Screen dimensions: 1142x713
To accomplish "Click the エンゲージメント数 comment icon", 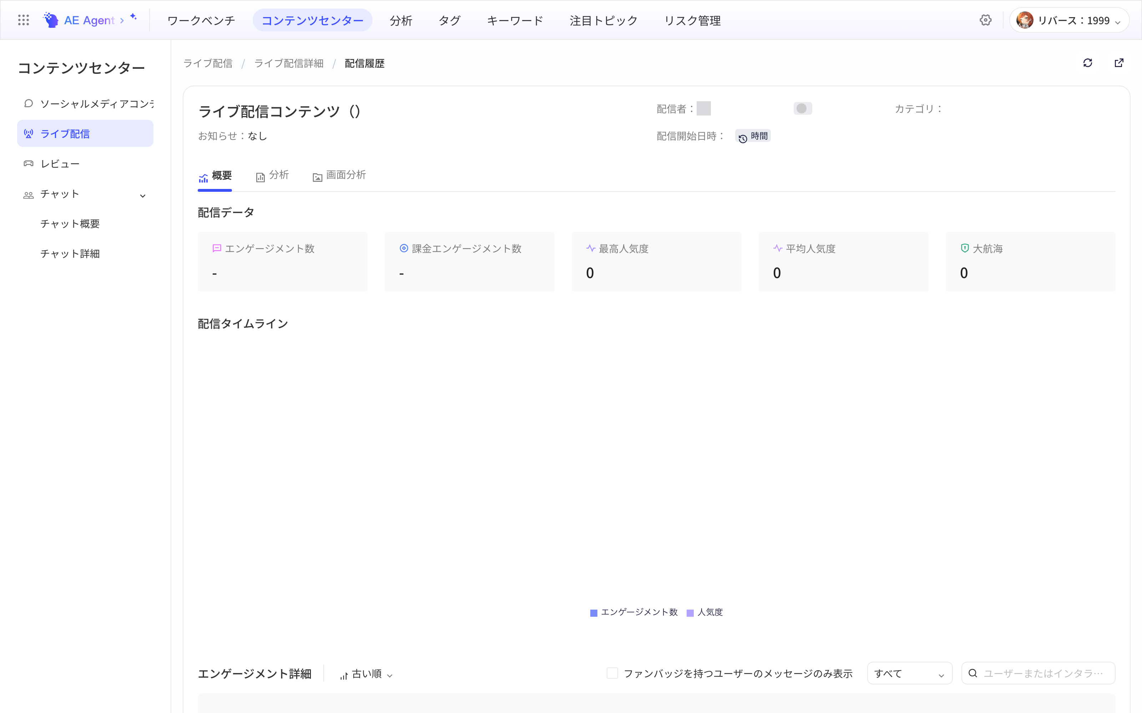I will click(217, 248).
